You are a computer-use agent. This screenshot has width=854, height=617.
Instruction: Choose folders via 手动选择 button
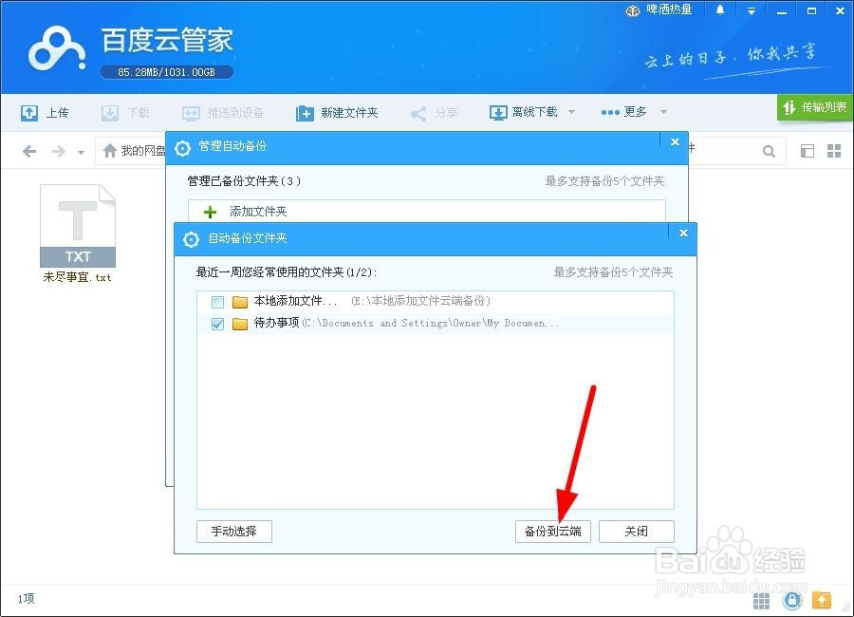point(233,532)
